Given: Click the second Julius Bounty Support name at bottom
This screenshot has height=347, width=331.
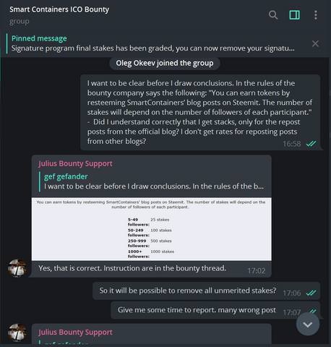Looking at the screenshot, I should pos(75,333).
